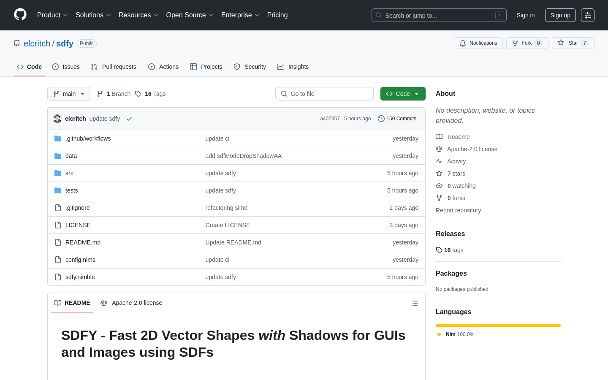Image resolution: width=608 pixels, height=380 pixels.
Task: Open the Readme link in About
Action: click(453, 137)
